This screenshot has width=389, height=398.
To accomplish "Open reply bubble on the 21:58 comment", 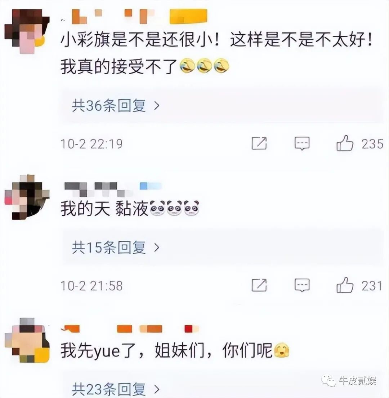I will coord(302,285).
